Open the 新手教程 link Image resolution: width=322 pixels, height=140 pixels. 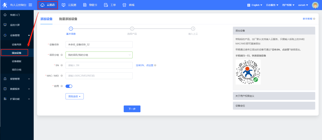307,19
